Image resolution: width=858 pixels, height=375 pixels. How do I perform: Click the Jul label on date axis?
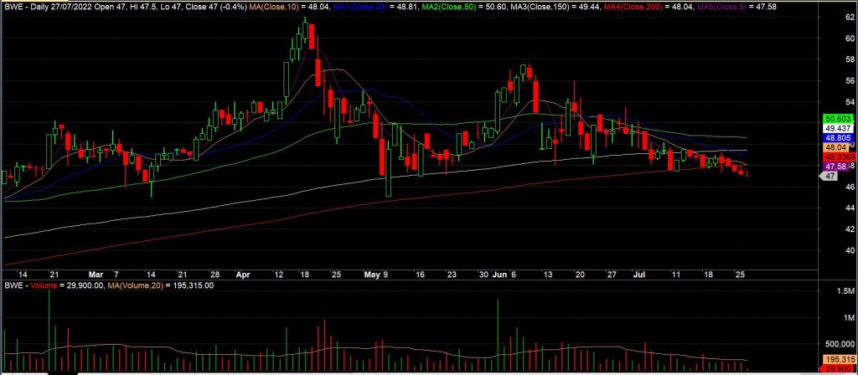(x=638, y=274)
